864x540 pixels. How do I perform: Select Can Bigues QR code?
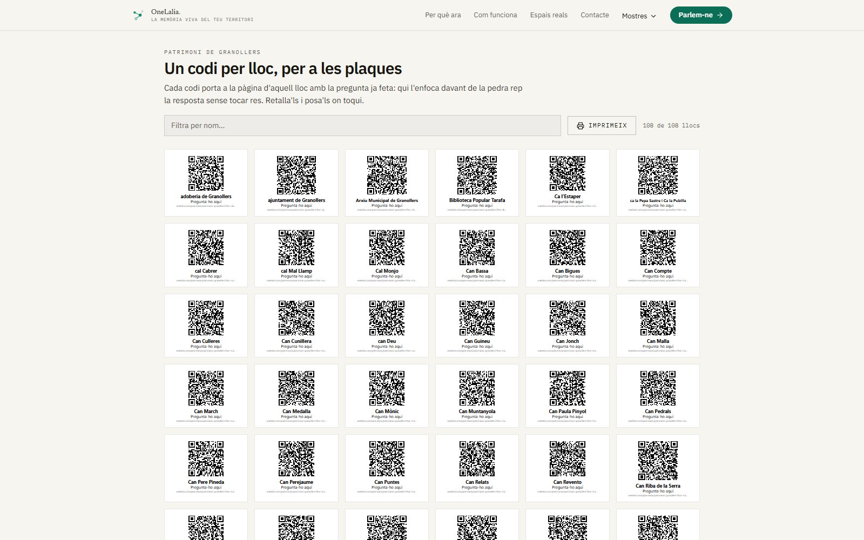tap(568, 247)
